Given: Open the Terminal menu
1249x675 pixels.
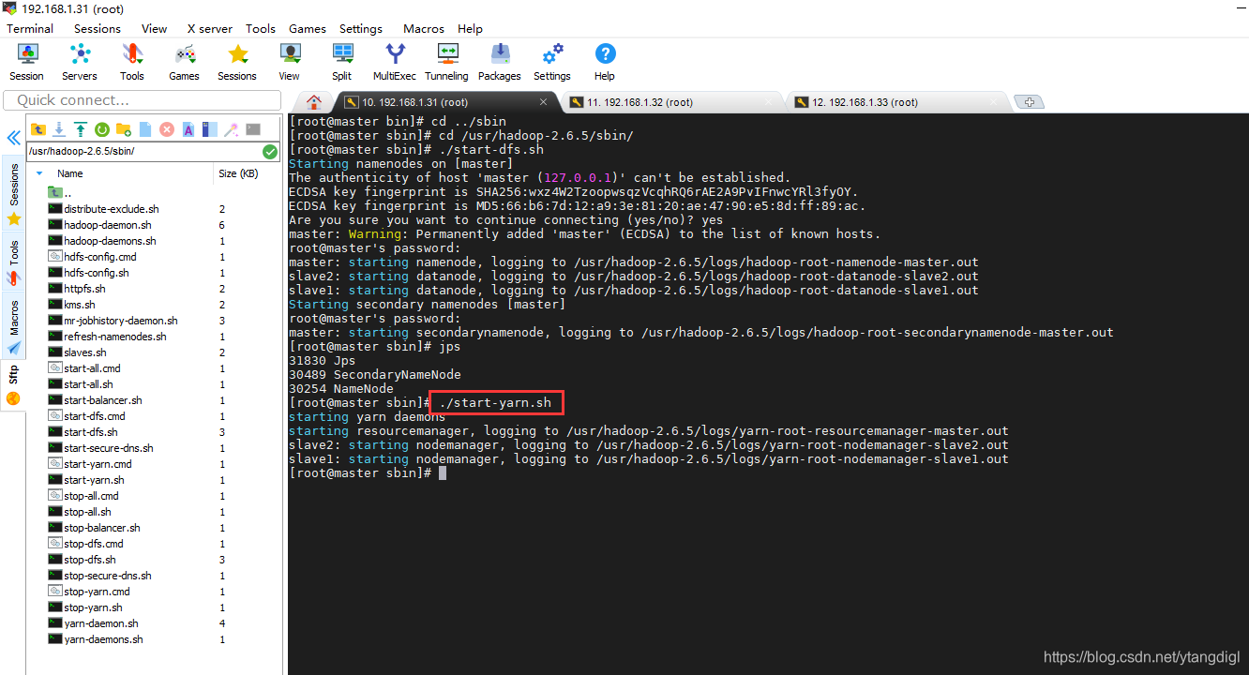Looking at the screenshot, I should point(30,28).
